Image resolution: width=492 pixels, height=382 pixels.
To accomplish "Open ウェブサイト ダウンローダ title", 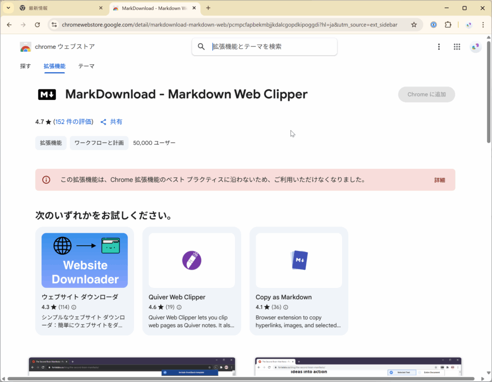I will pyautogui.click(x=80, y=297).
